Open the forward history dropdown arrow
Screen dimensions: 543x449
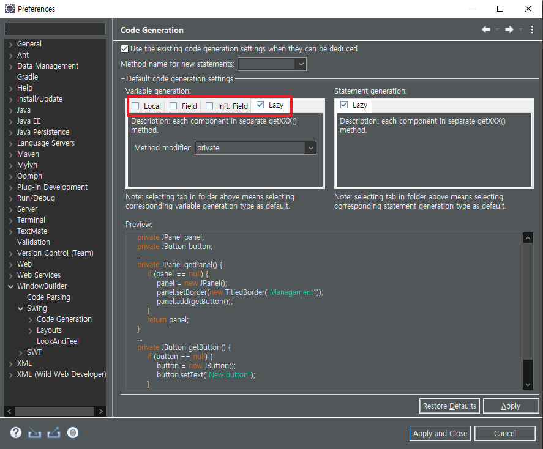[x=520, y=29]
